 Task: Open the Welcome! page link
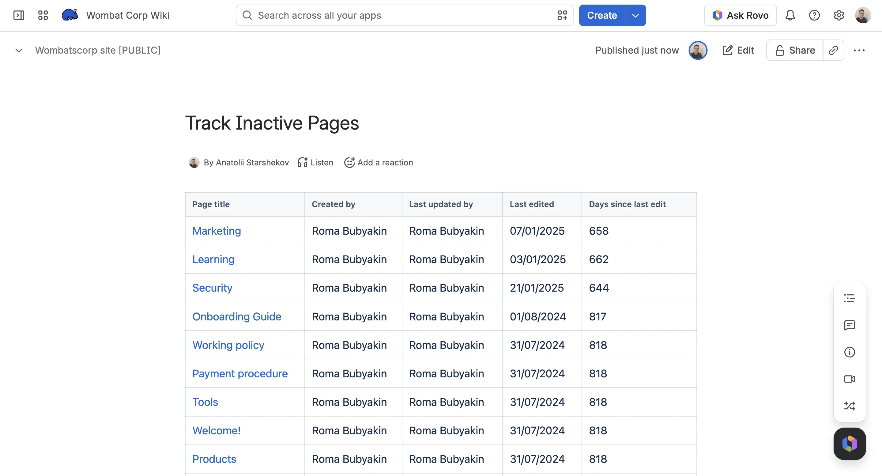[217, 430]
